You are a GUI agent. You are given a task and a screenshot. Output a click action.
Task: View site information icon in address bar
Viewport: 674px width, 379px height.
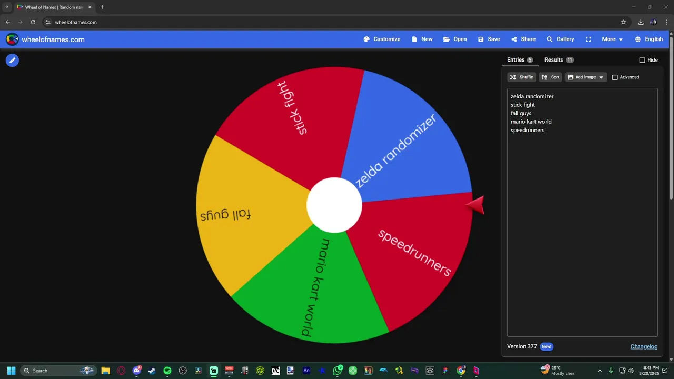click(48, 22)
